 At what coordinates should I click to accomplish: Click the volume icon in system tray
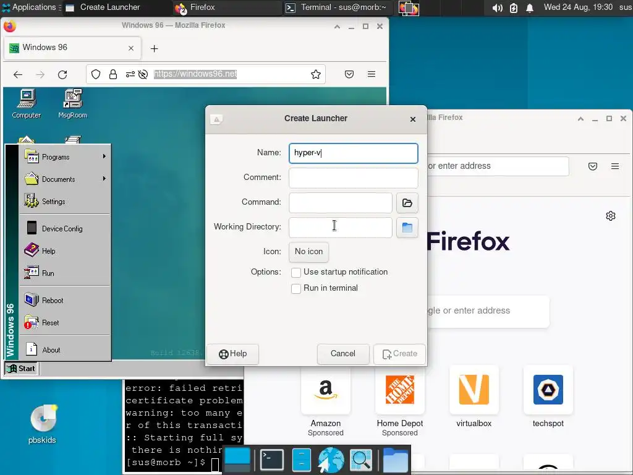[498, 7]
